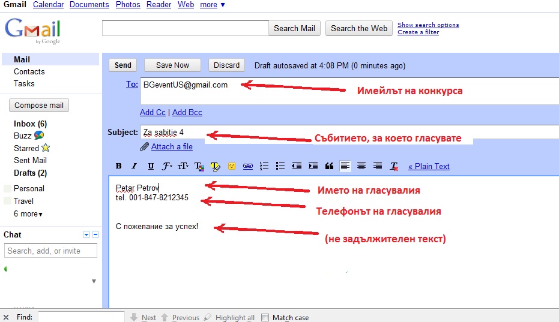Viewport: 559px width, 322px height.
Task: Toggle bold formatting in compose toolbar
Action: click(x=118, y=166)
